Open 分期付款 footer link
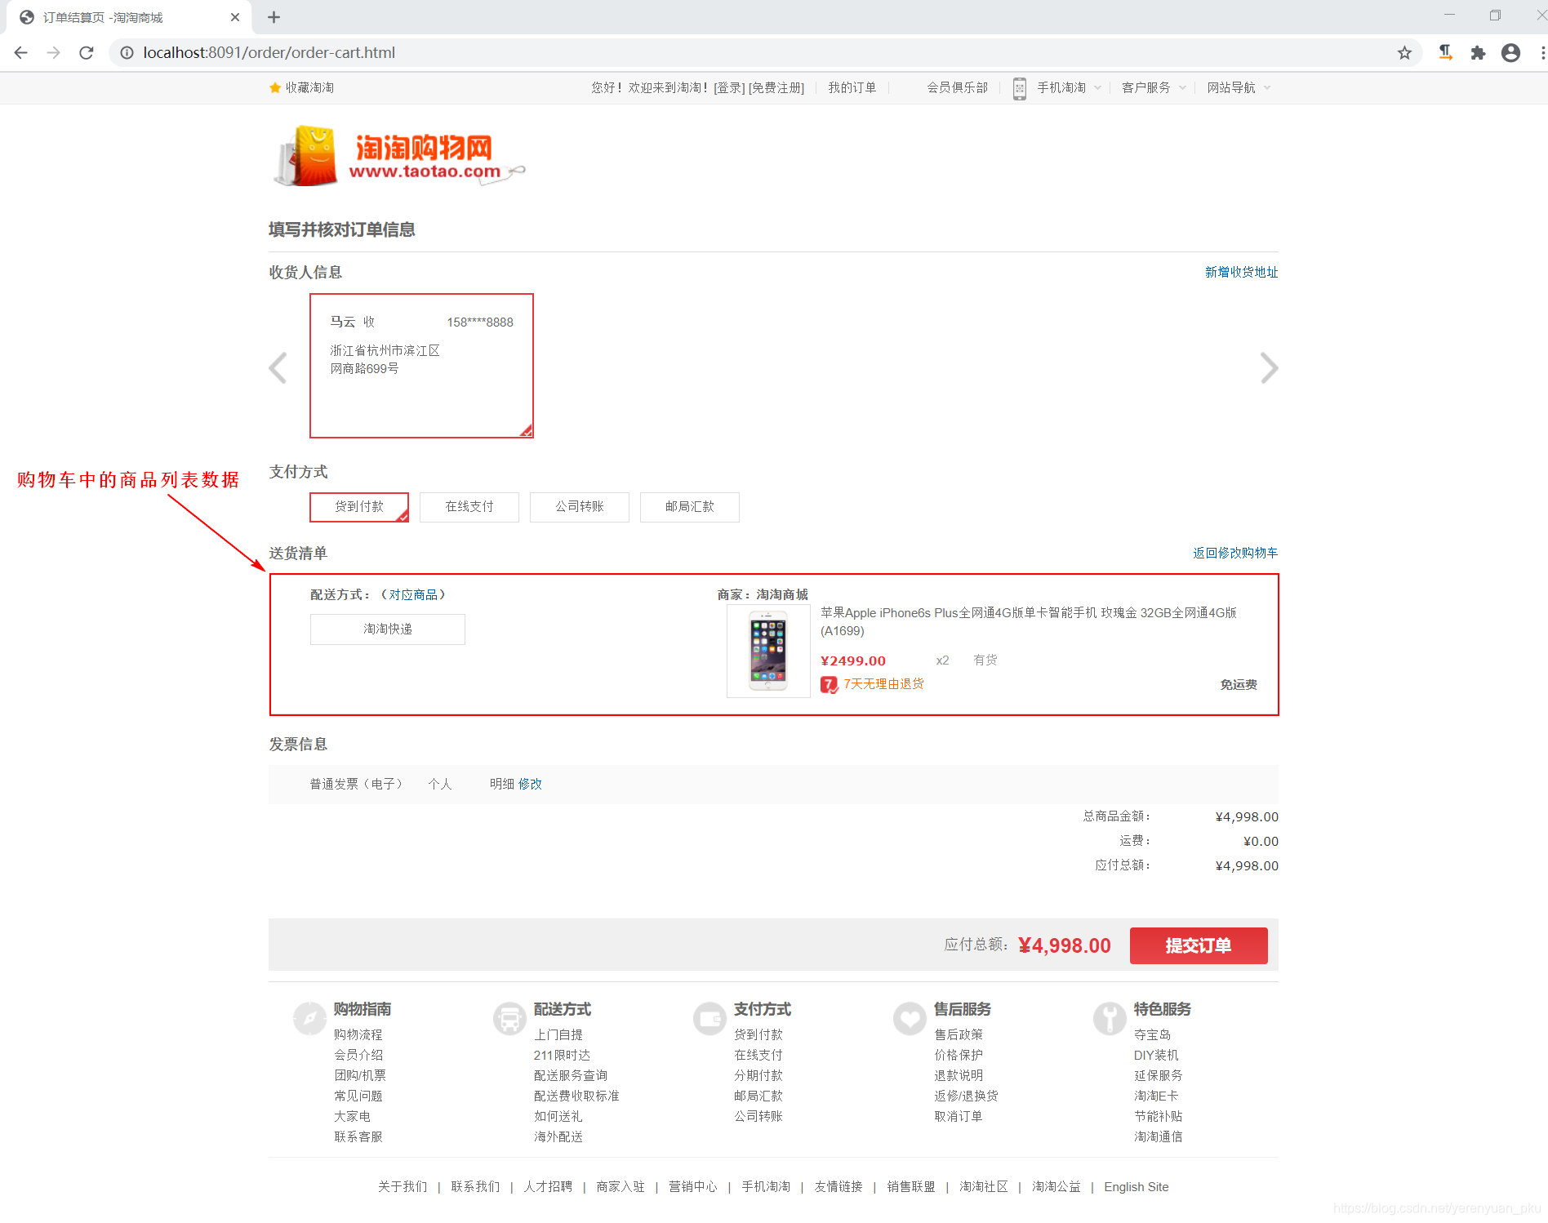The width and height of the screenshot is (1548, 1223). coord(758,1076)
